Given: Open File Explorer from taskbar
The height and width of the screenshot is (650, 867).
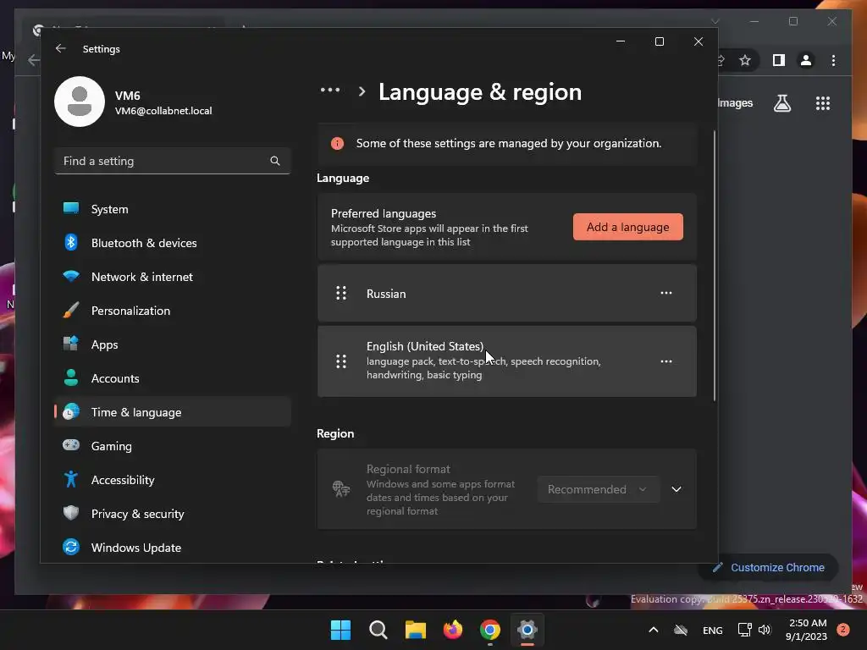Looking at the screenshot, I should [x=415, y=630].
